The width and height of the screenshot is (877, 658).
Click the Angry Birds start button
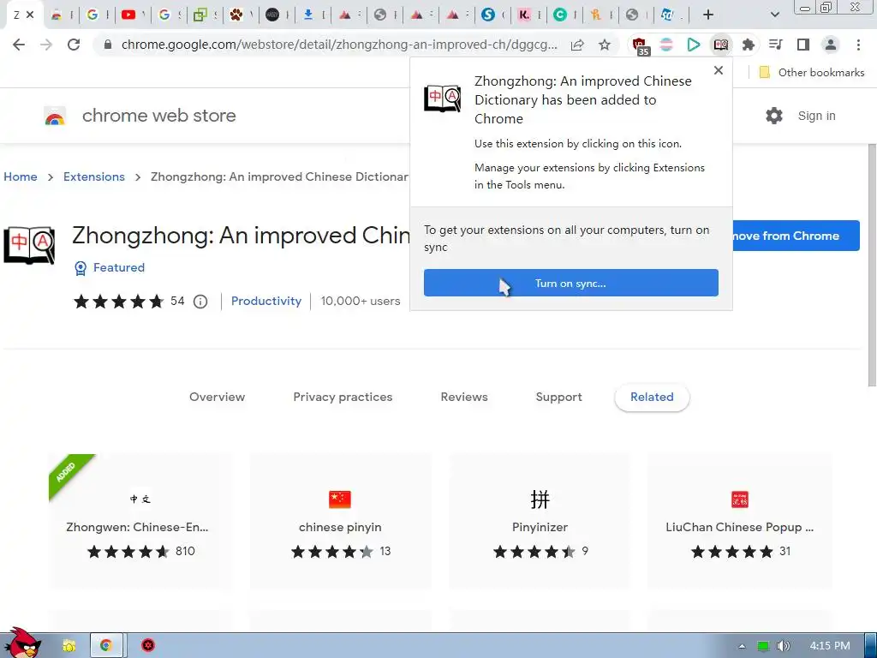coord(22,643)
